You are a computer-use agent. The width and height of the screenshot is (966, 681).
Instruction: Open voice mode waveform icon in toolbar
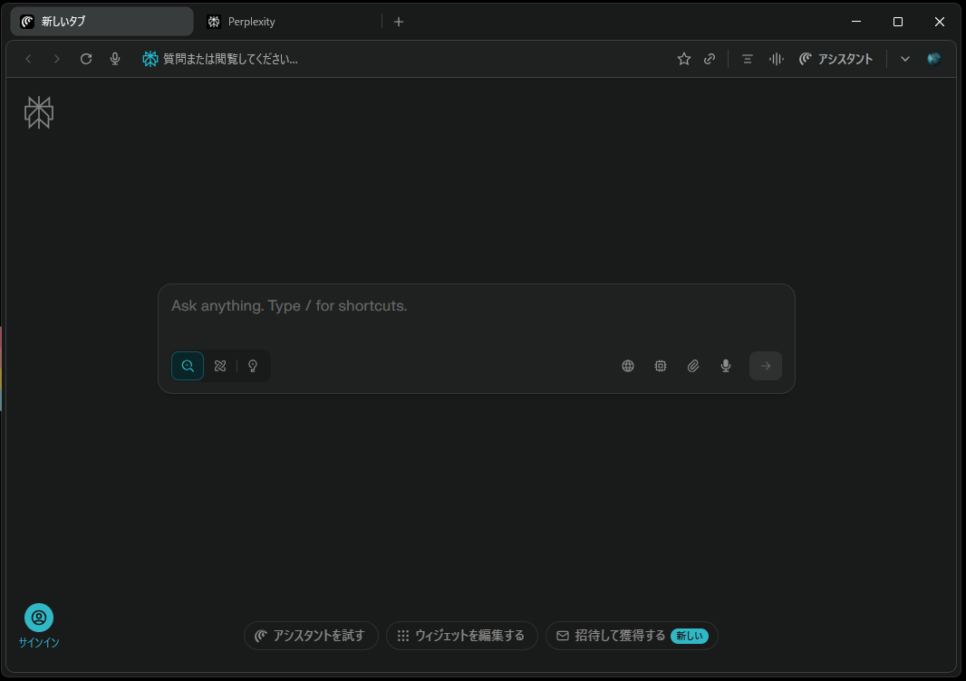(776, 59)
